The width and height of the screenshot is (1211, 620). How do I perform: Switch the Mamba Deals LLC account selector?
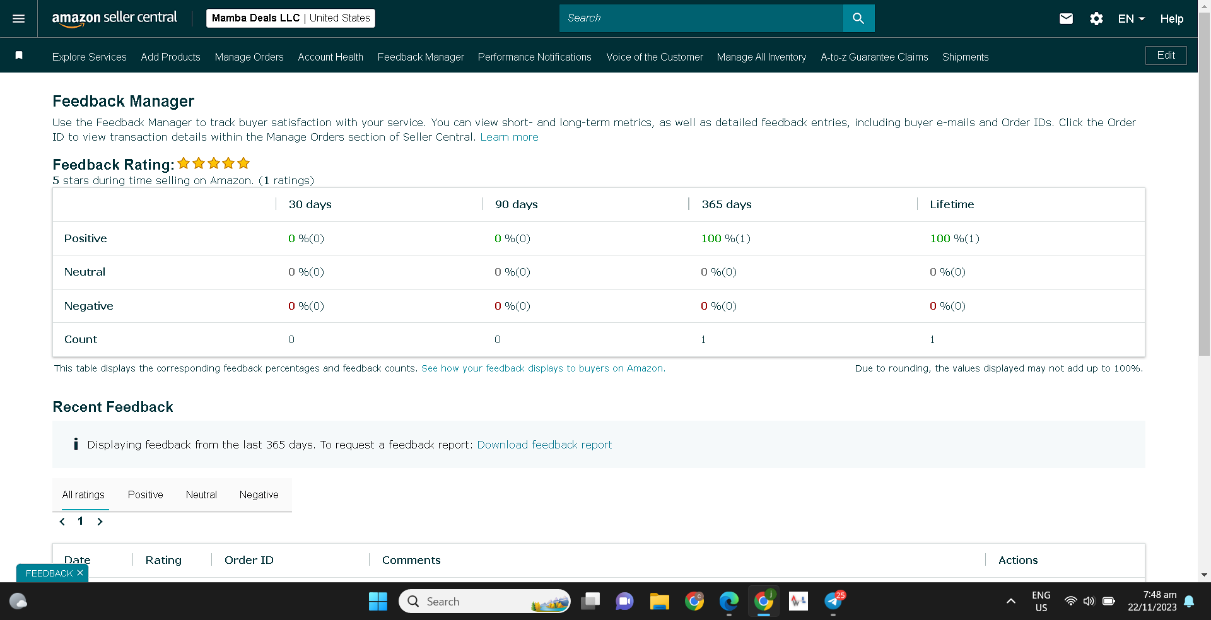pos(291,18)
